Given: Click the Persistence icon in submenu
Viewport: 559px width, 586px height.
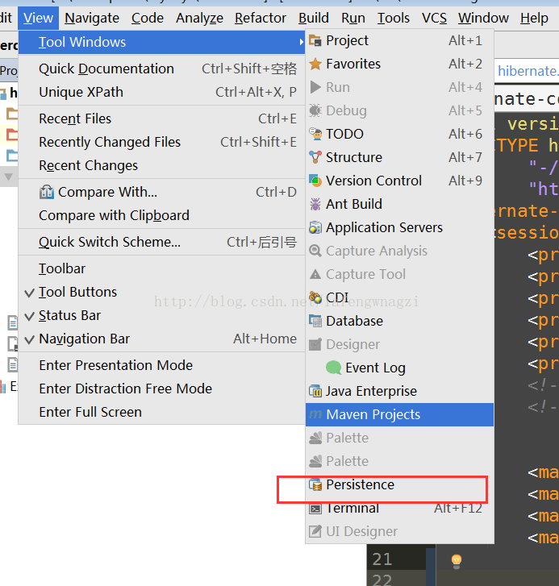Looking at the screenshot, I should pyautogui.click(x=315, y=485).
